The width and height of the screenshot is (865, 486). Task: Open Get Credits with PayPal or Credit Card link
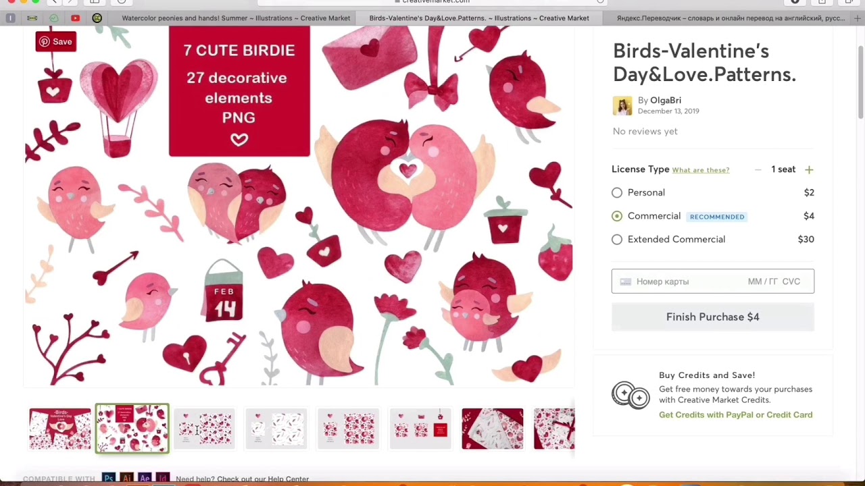point(736,415)
